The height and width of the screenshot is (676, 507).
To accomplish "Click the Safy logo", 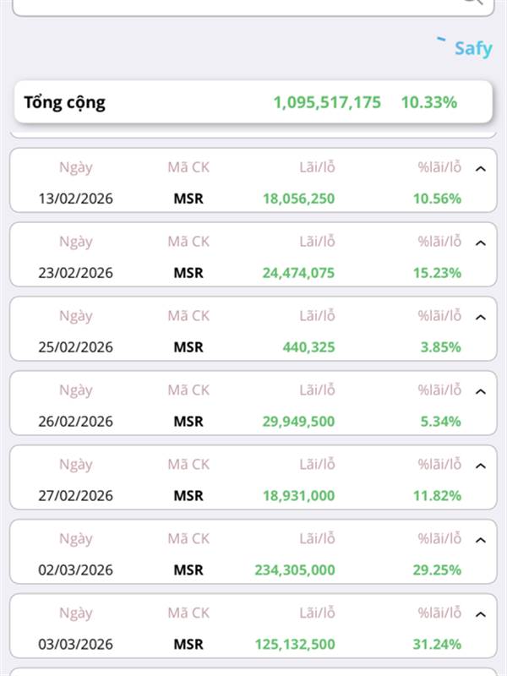I will click(467, 47).
